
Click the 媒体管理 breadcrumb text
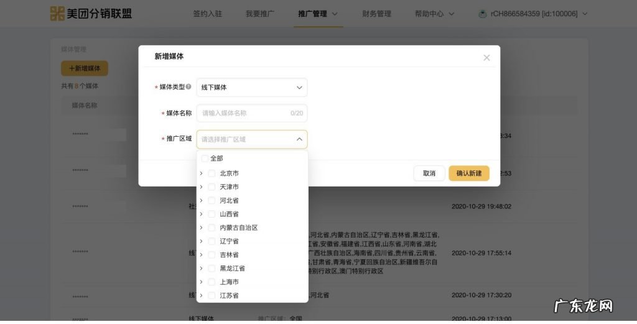point(73,50)
